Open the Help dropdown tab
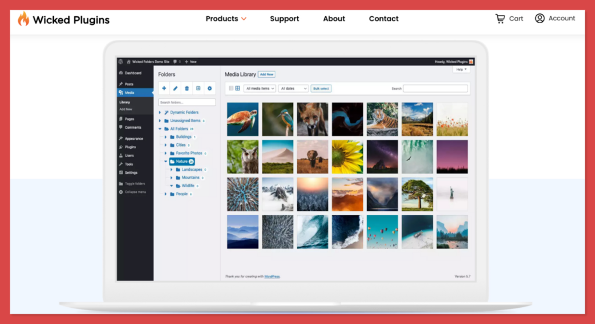Screen dimensions: 595x324 [x=461, y=70]
